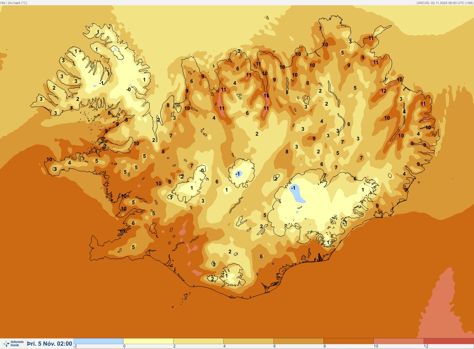Image resolution: width=474 pixels, height=349 pixels.
Task: Click the dark orange legend swatch between 8 and 10
Action: [x=348, y=341]
